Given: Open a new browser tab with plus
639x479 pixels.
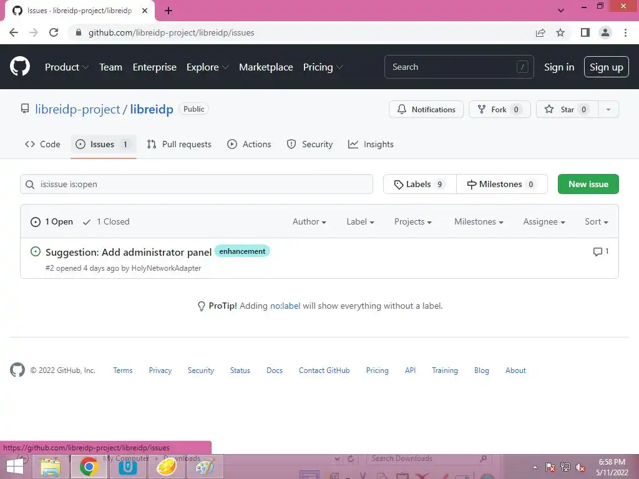Looking at the screenshot, I should (x=168, y=11).
